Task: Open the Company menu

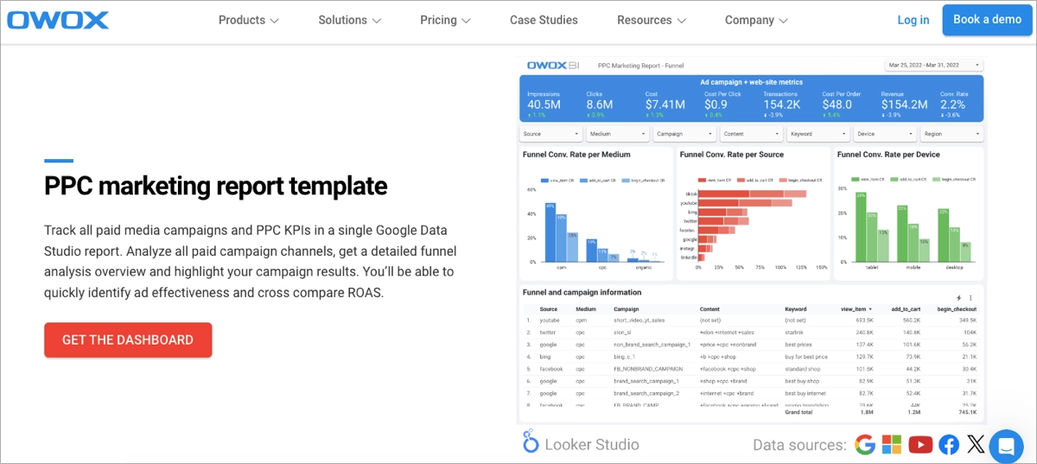Action: click(756, 20)
